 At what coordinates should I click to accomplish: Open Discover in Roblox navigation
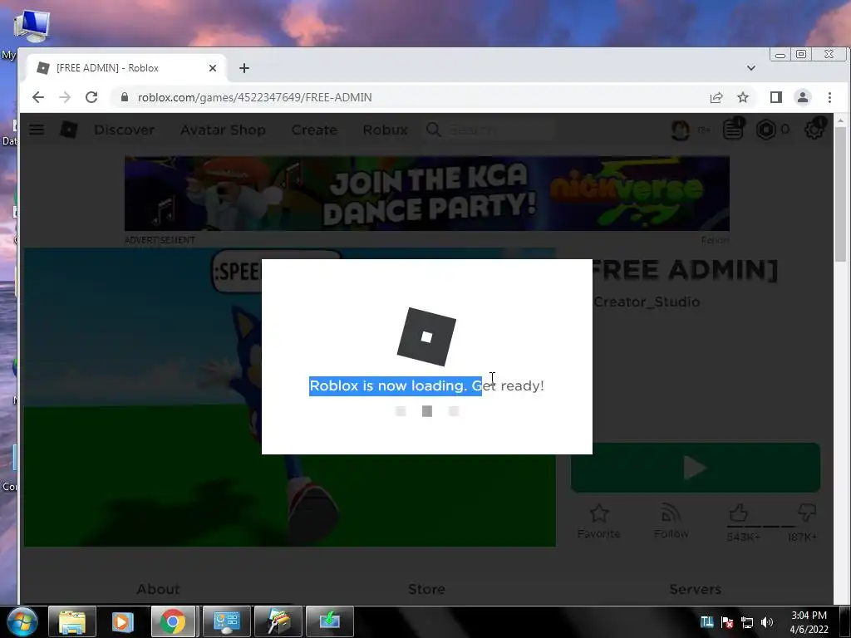pyautogui.click(x=125, y=130)
